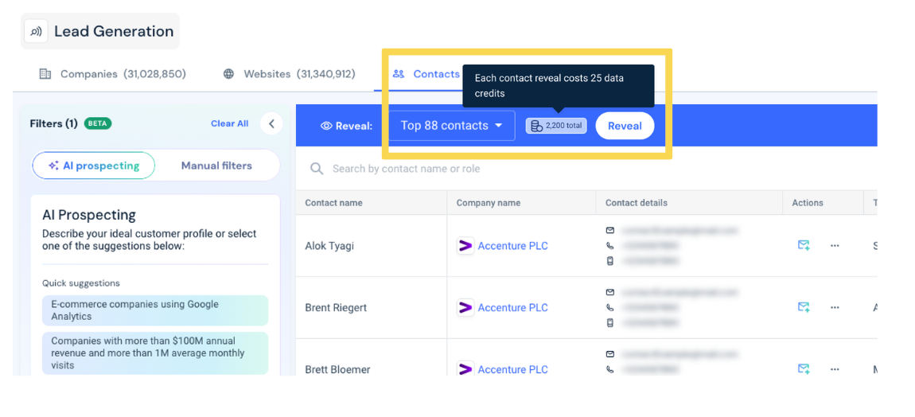Select the AI prospecting toggle
915x417 pixels.
94,166
